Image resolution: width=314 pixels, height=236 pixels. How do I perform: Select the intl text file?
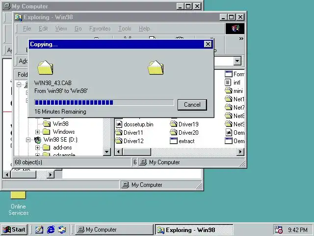[x=233, y=83]
